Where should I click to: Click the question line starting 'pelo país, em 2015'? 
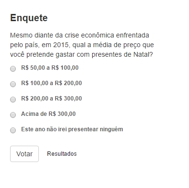82,45
